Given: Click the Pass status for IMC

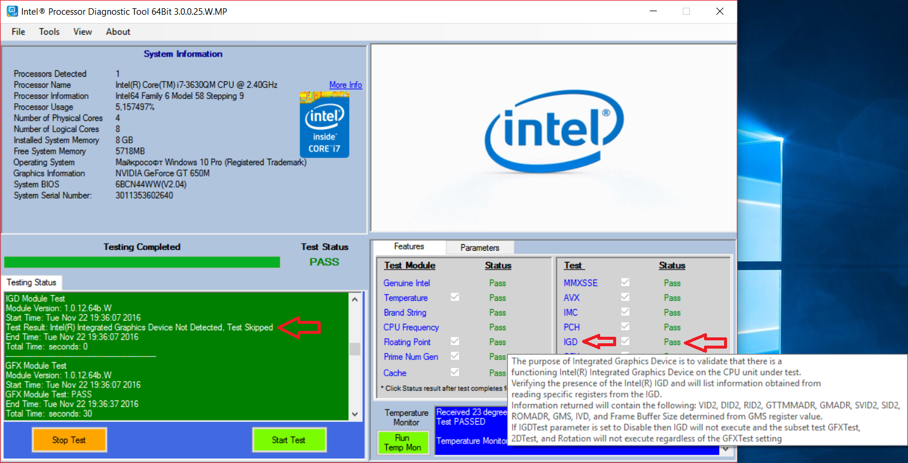Looking at the screenshot, I should 672,313.
